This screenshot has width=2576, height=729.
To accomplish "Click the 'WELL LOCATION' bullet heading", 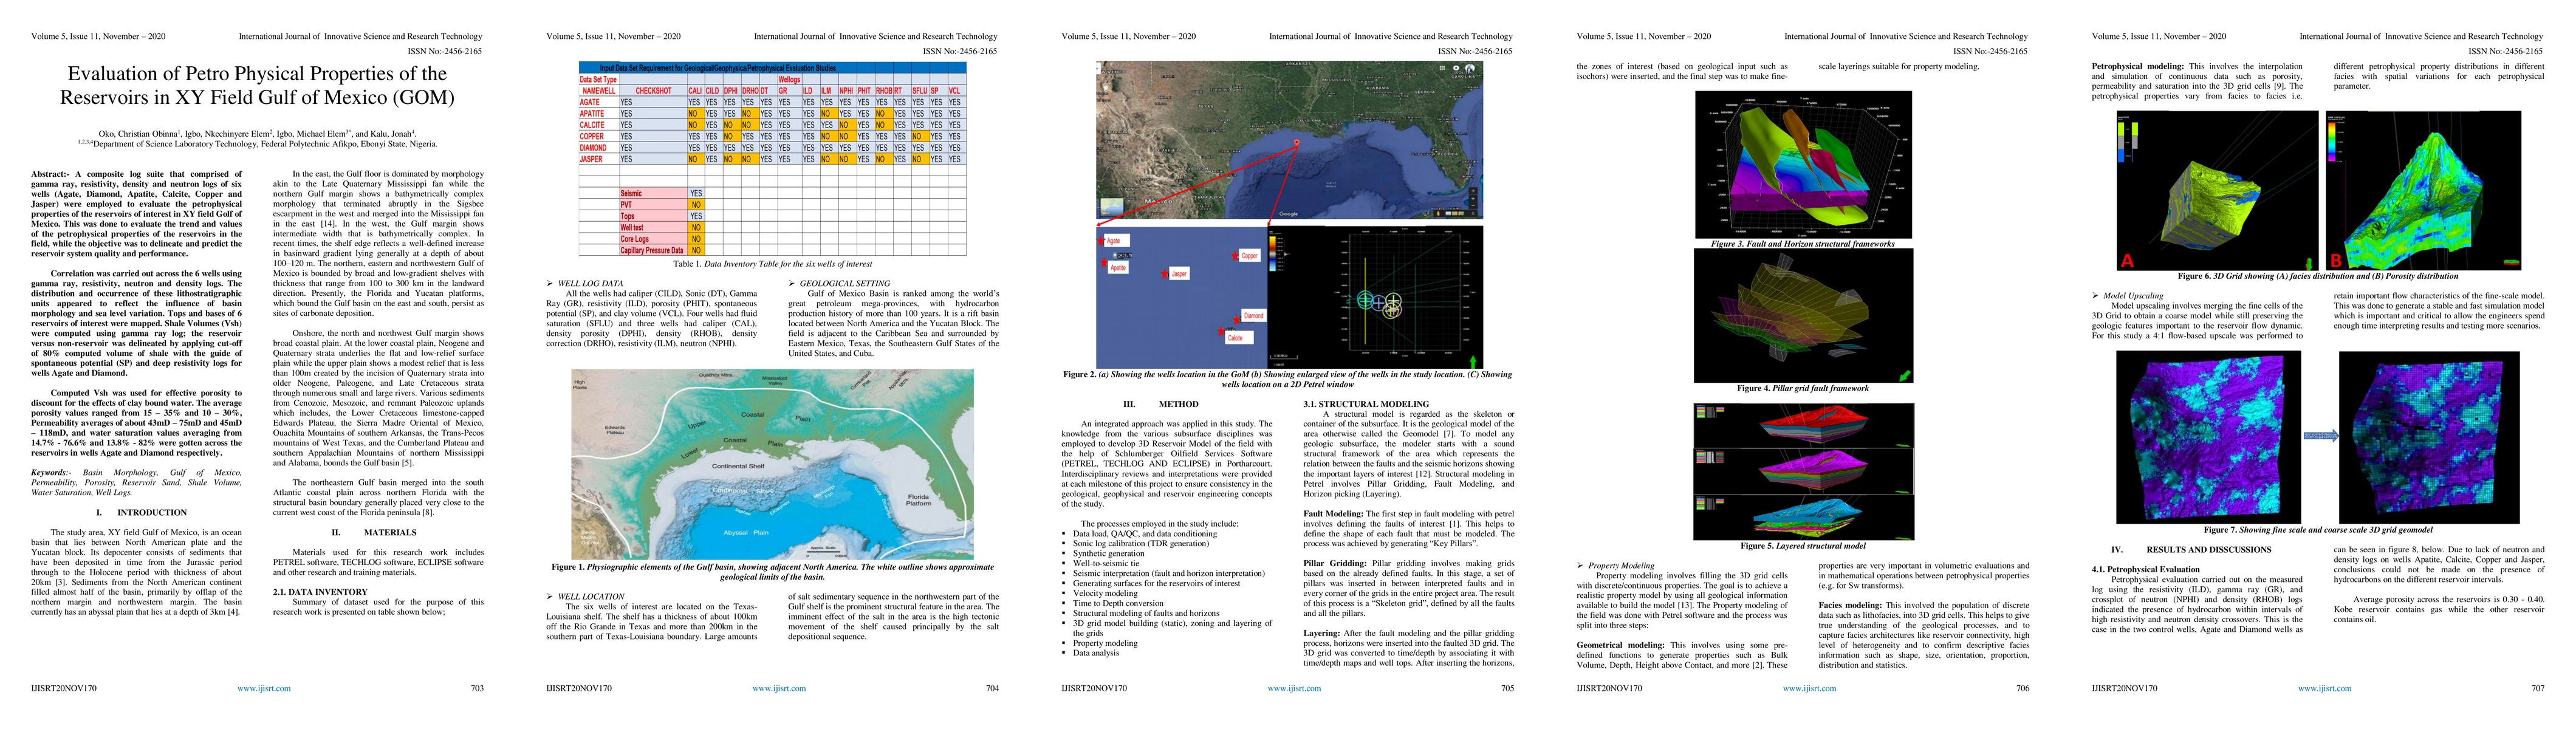I will pyautogui.click(x=591, y=596).
